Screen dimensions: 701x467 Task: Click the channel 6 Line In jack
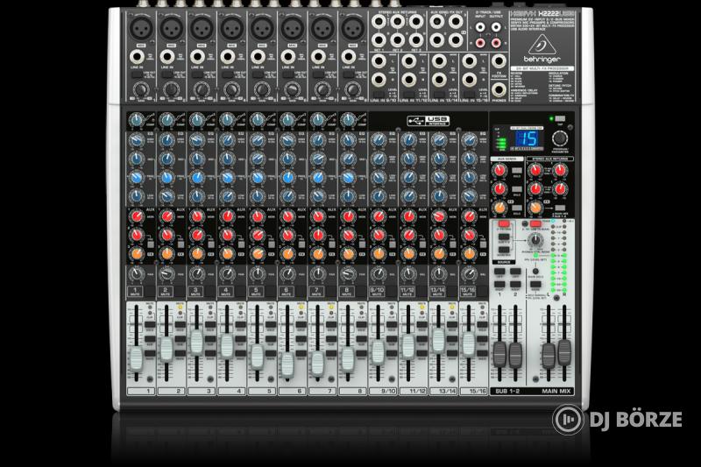[287, 57]
